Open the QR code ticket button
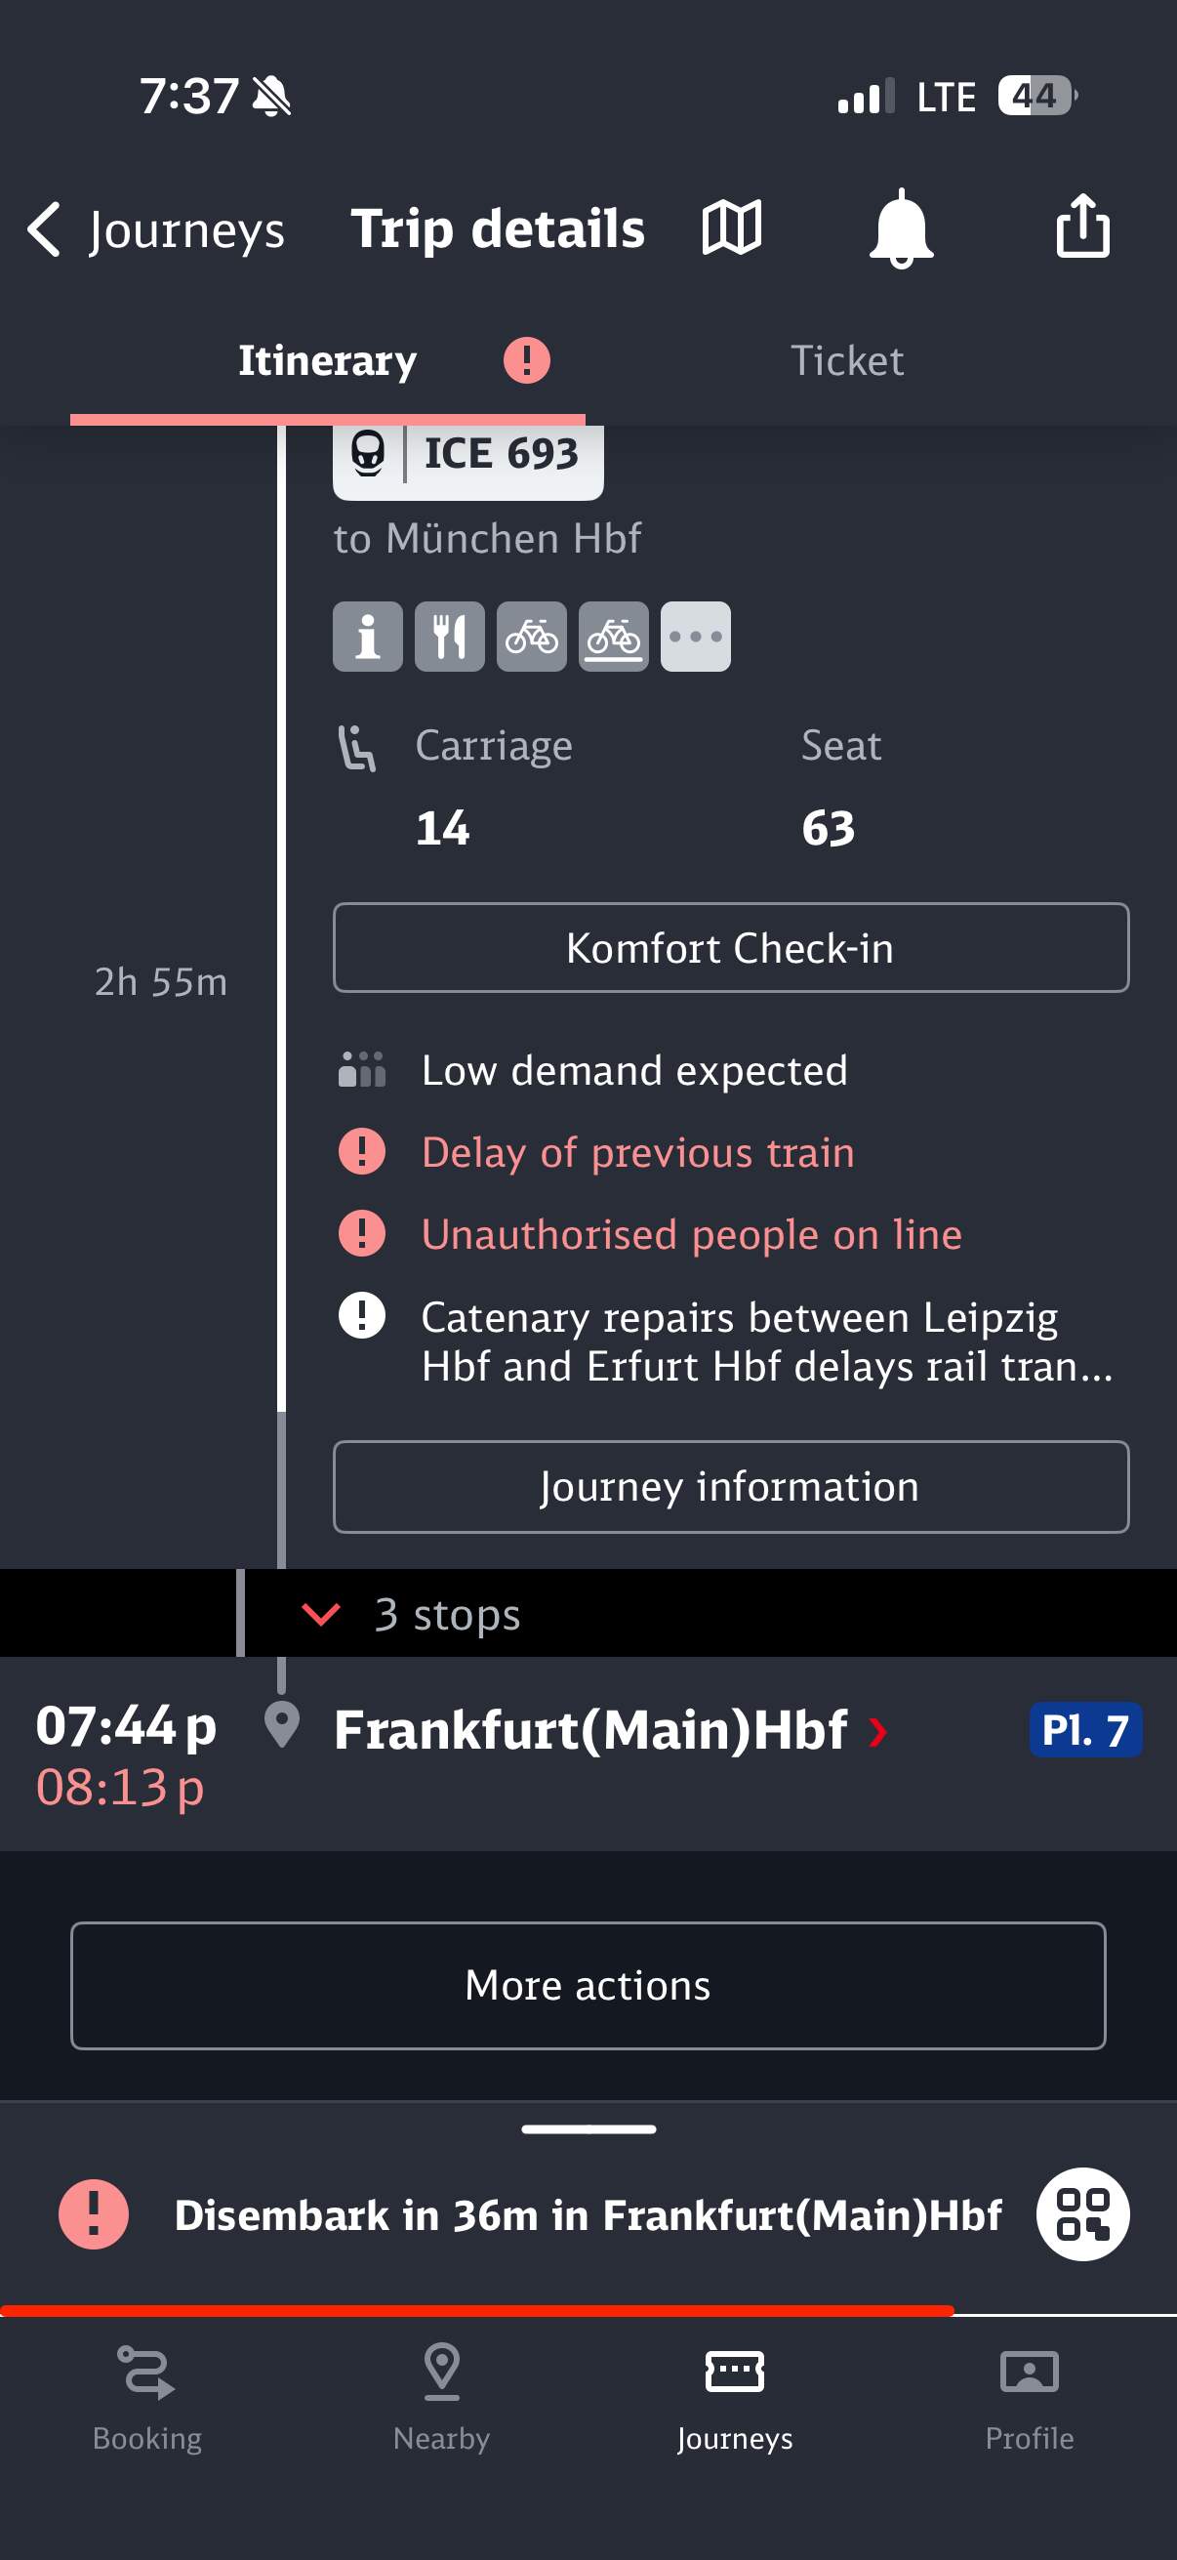Image resolution: width=1177 pixels, height=2560 pixels. coord(1081,2214)
